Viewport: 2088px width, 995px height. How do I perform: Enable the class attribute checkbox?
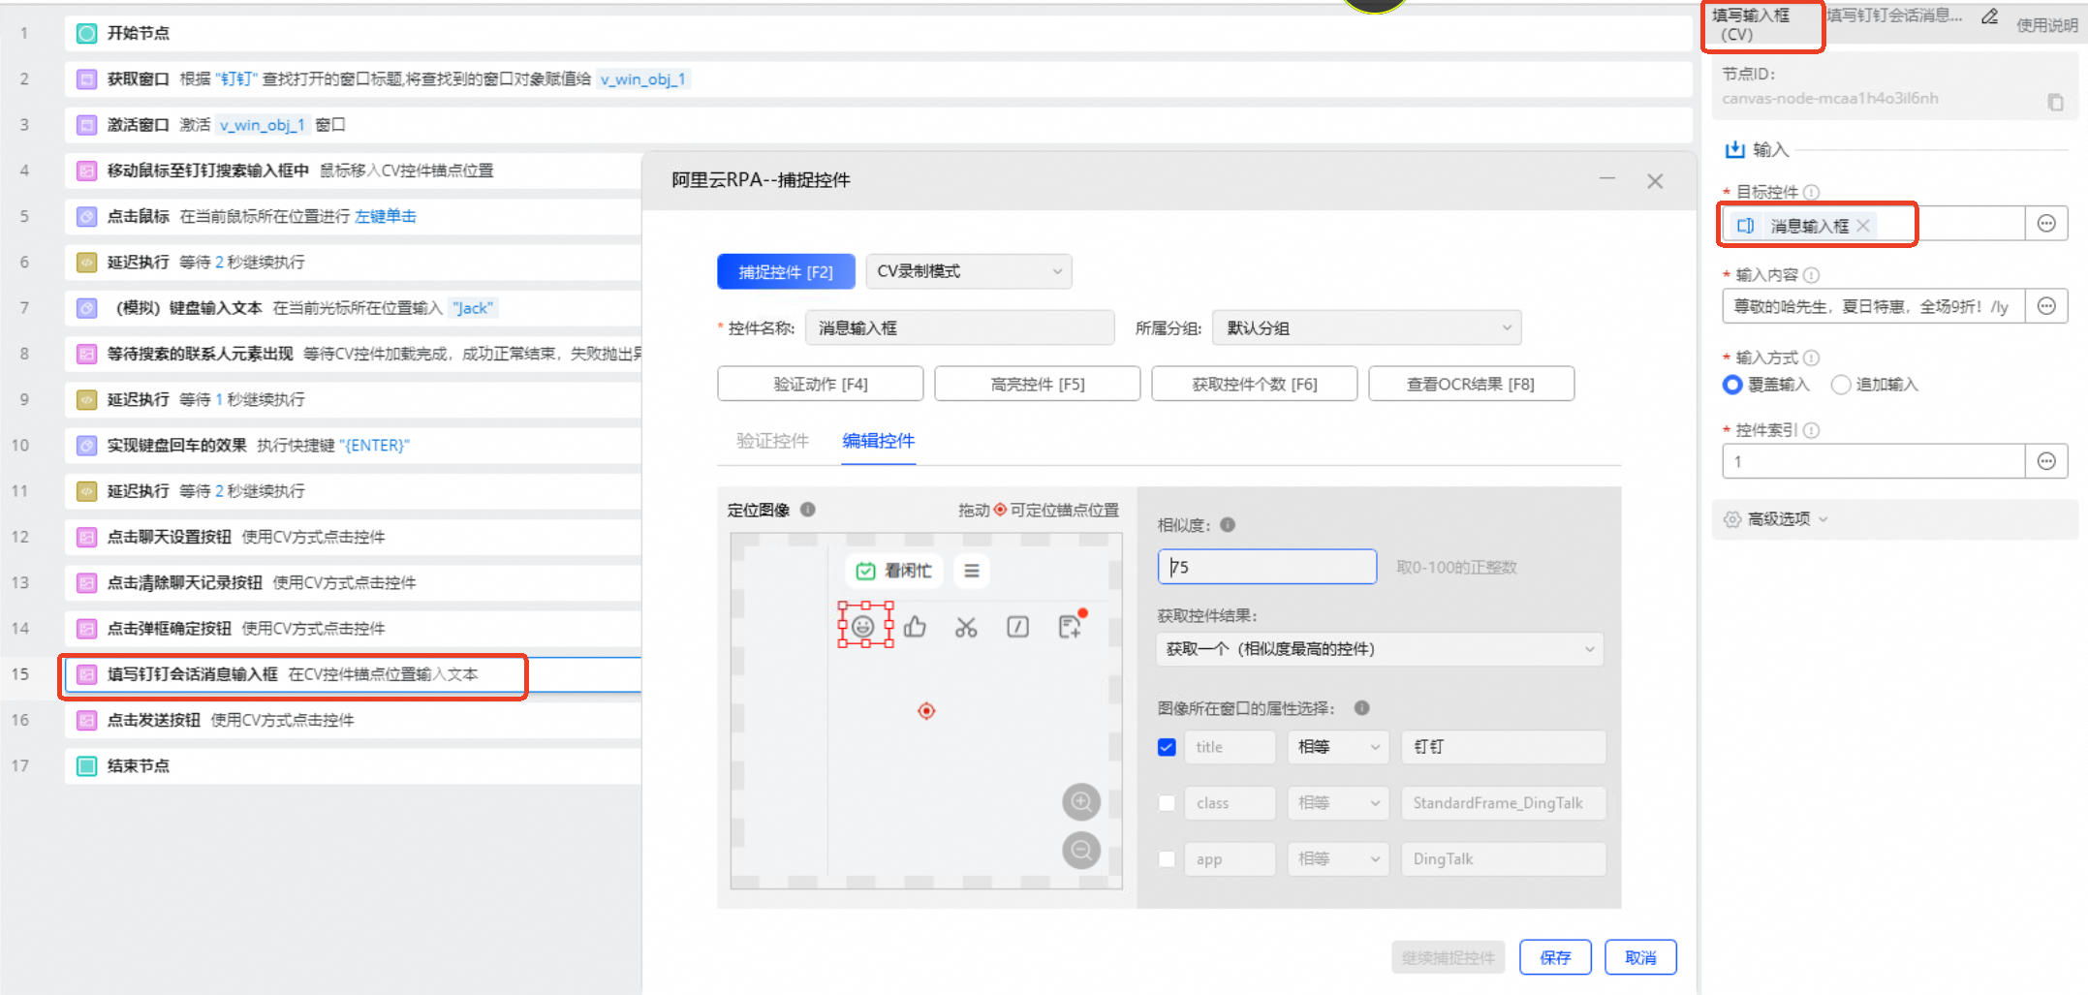[1167, 803]
